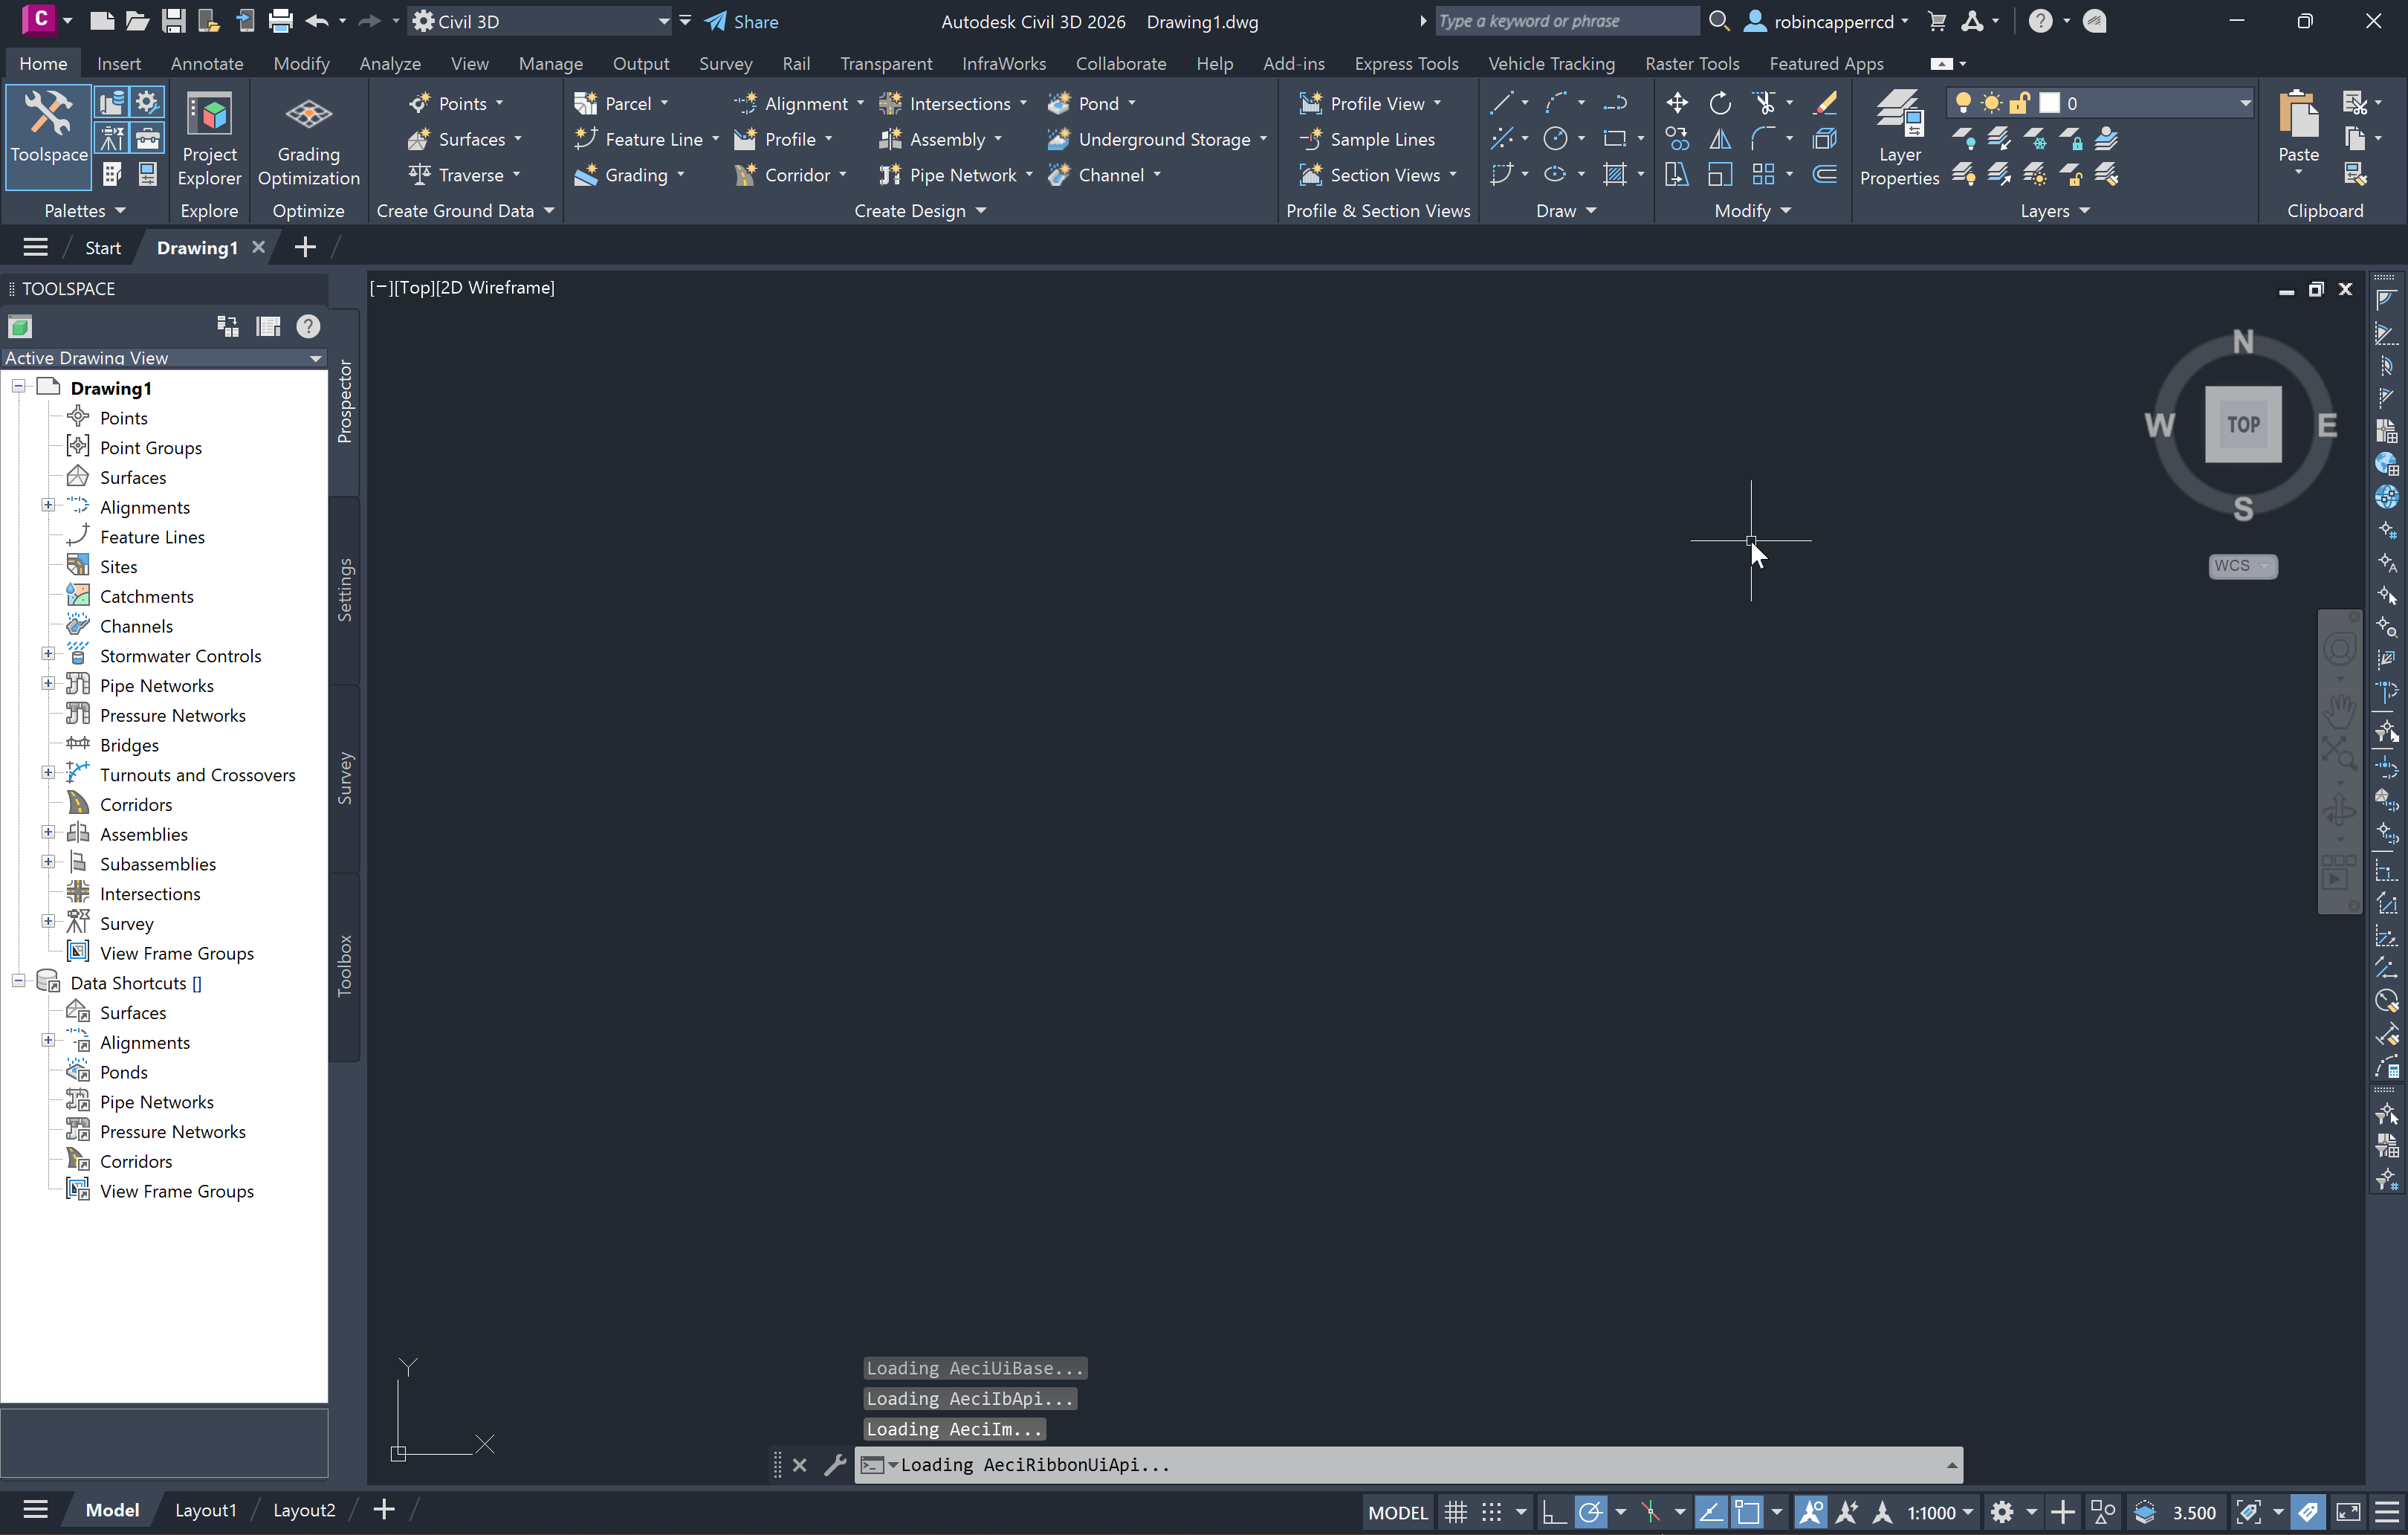Toggle drawing grid display in status bar
This screenshot has width=2408, height=1535.
[x=1456, y=1512]
